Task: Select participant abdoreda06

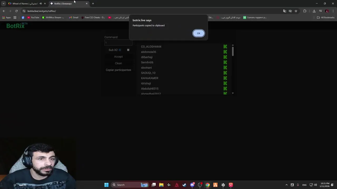Action: click(x=148, y=52)
